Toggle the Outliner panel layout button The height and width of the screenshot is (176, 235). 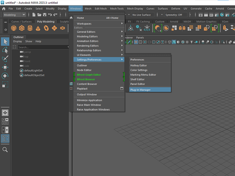[x=5, y=138]
